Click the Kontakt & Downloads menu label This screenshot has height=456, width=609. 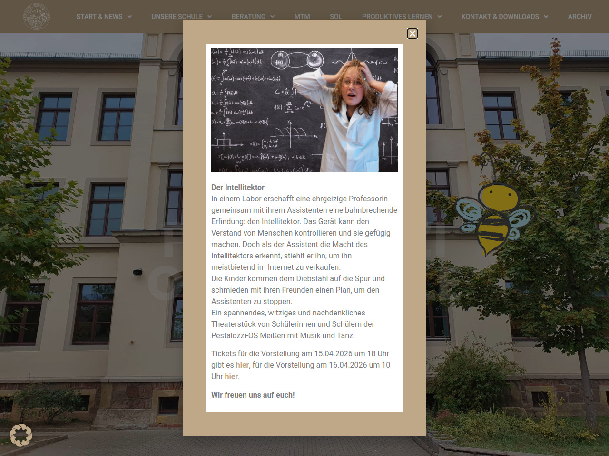[x=500, y=17]
